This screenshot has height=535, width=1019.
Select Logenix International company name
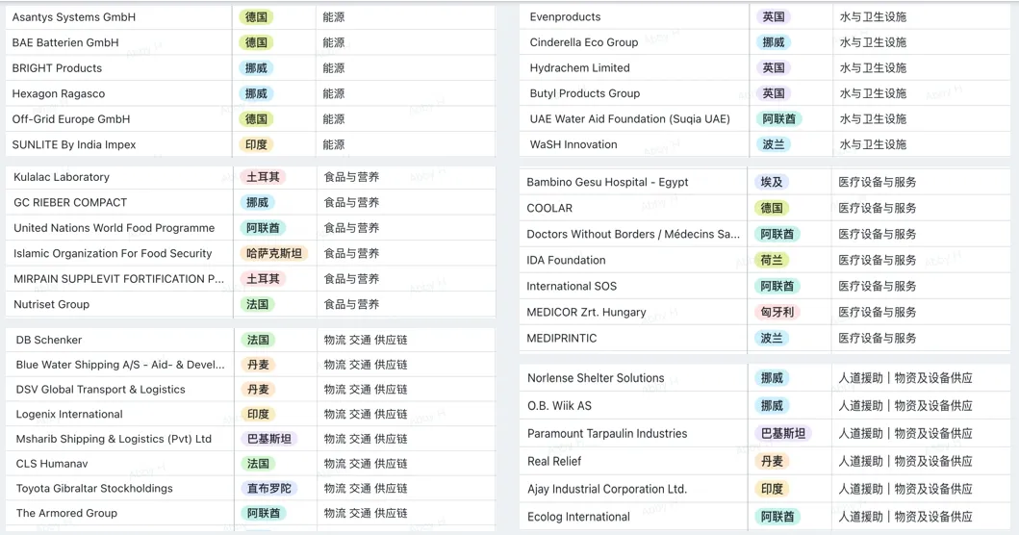(69, 414)
